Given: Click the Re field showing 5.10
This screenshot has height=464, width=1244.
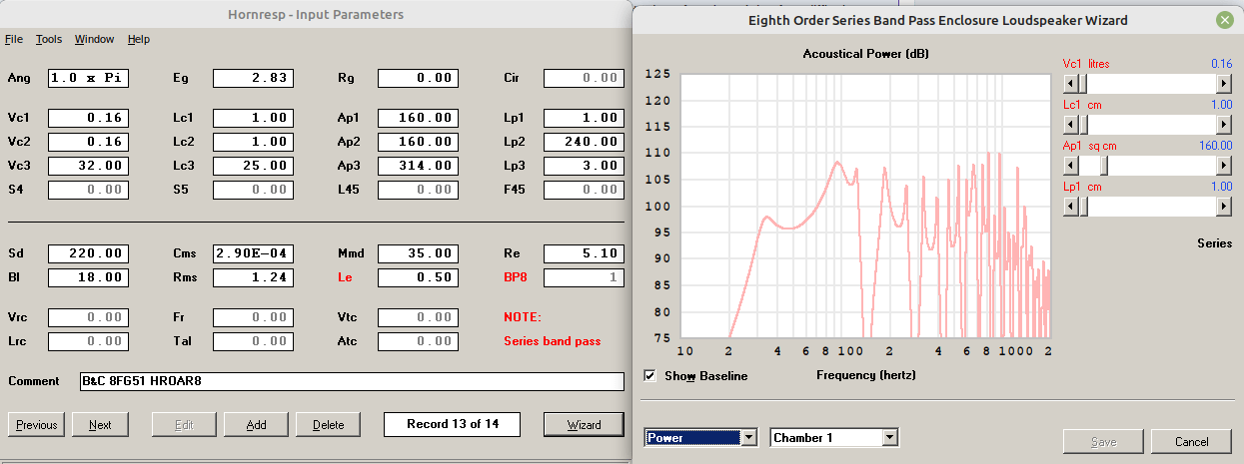Looking at the screenshot, I should [585, 253].
